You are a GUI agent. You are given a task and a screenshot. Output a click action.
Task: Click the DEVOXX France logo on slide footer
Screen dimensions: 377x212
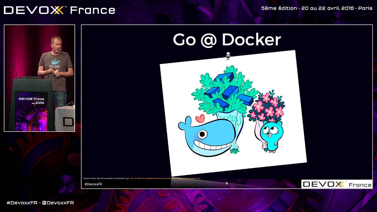click(337, 184)
